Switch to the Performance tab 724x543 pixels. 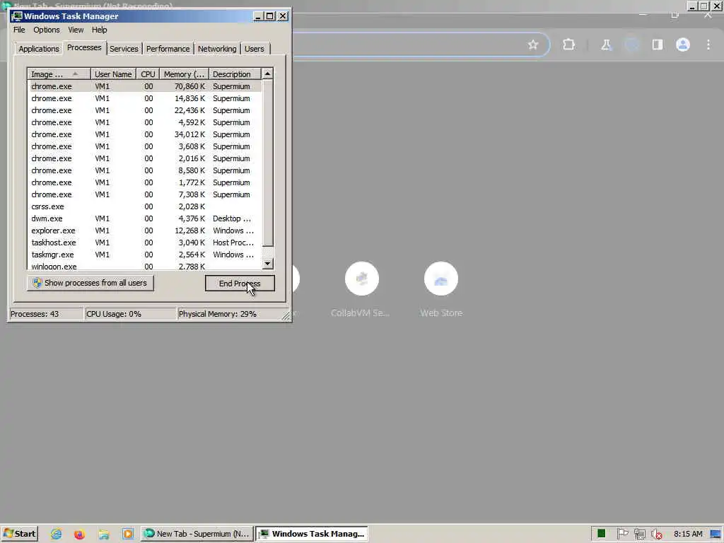[168, 49]
